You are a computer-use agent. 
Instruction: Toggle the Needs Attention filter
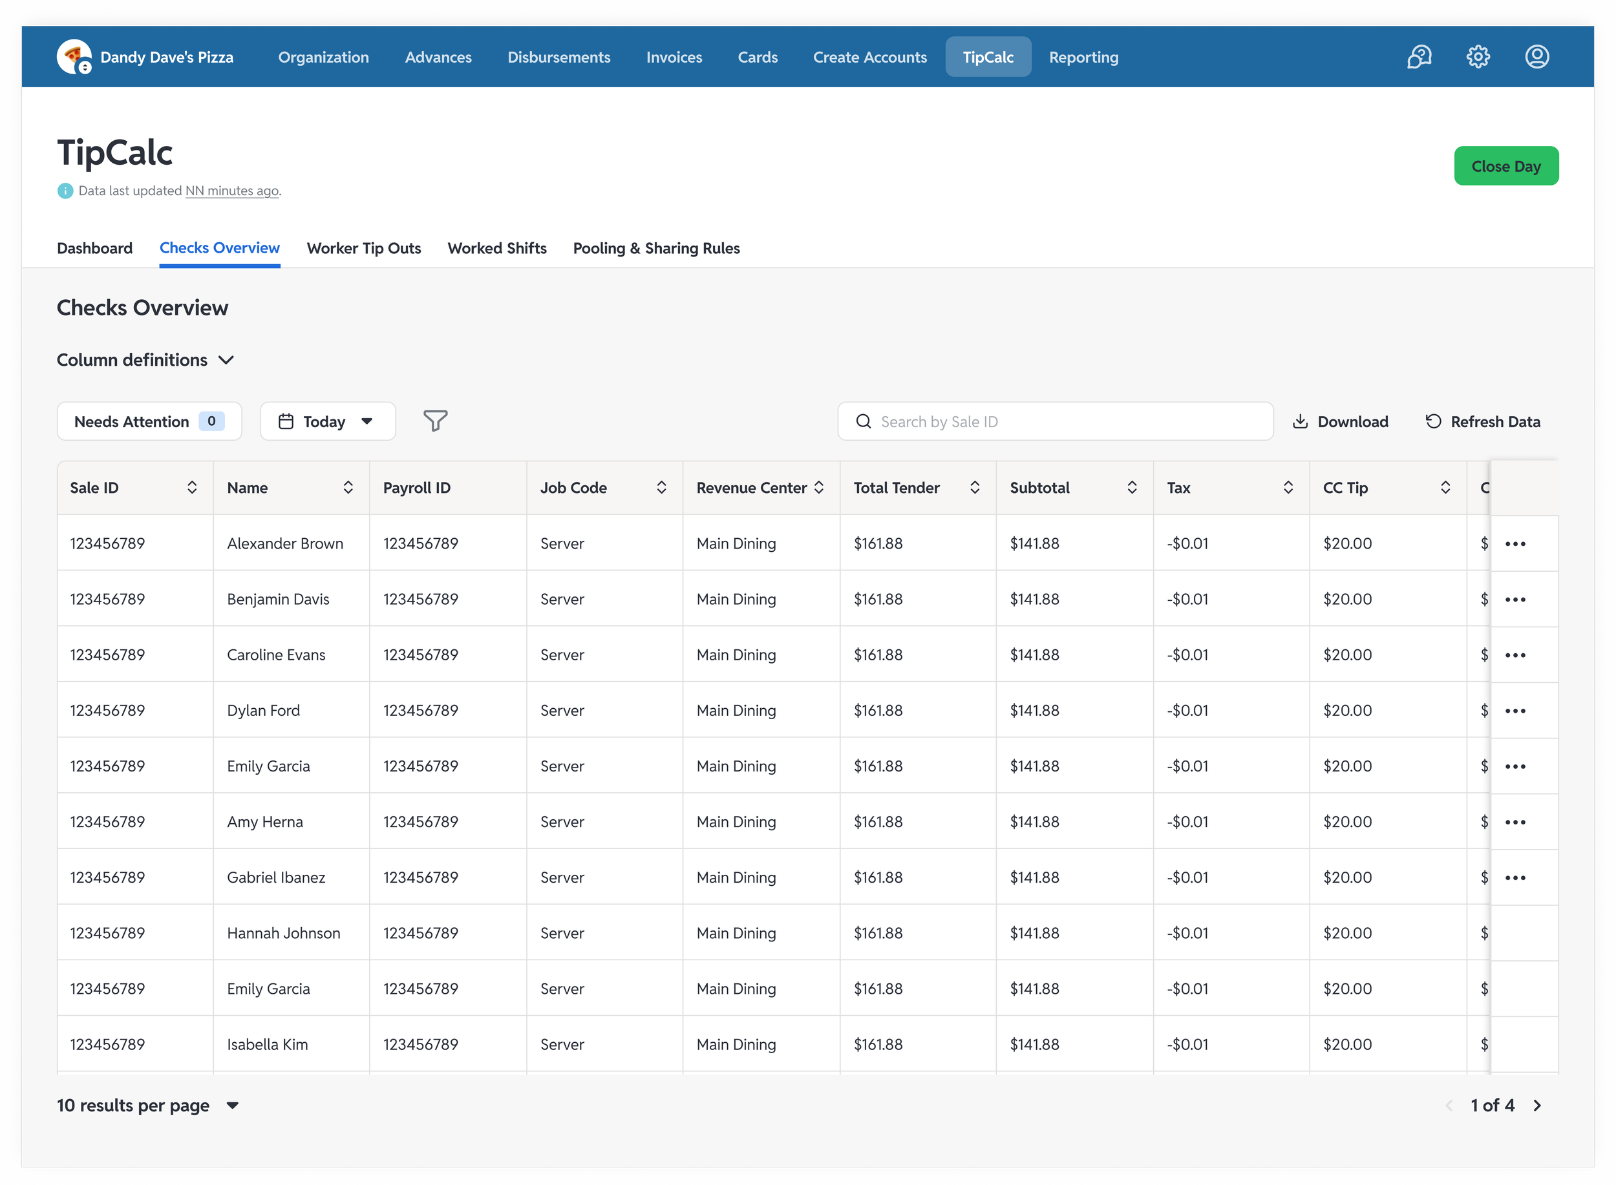[x=149, y=421]
